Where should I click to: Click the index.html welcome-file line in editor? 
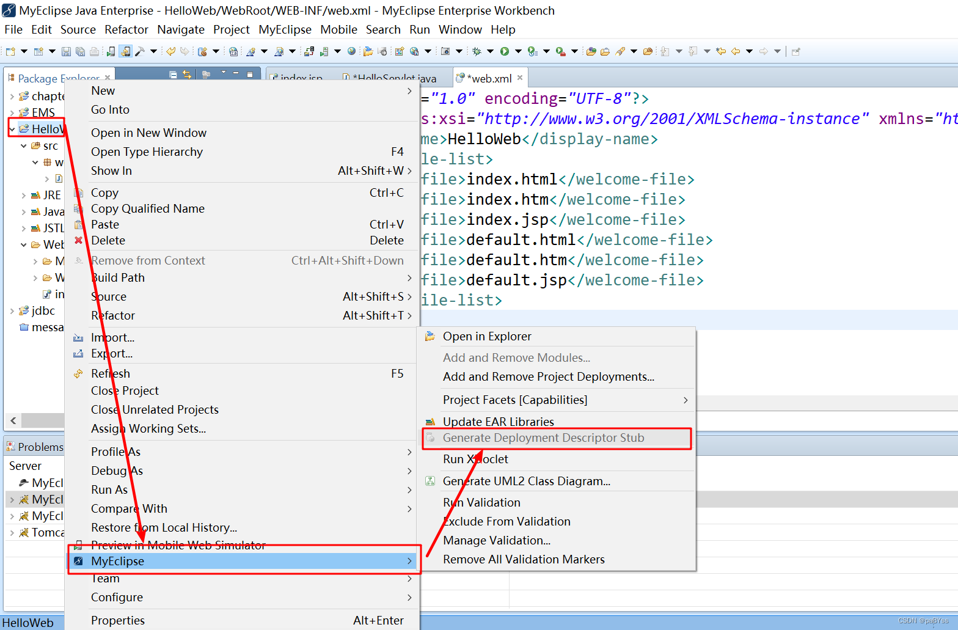pos(557,179)
